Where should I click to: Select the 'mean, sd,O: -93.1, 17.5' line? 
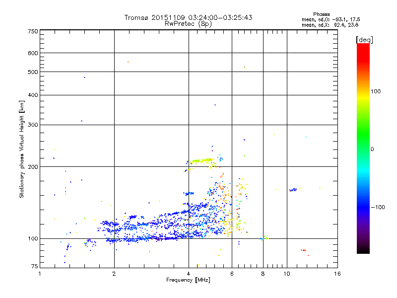click(331, 19)
